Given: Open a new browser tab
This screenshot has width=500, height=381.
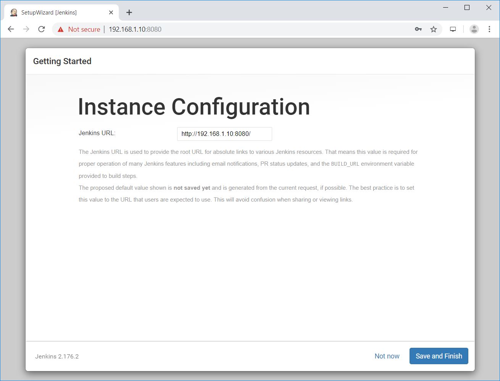Looking at the screenshot, I should tap(129, 13).
